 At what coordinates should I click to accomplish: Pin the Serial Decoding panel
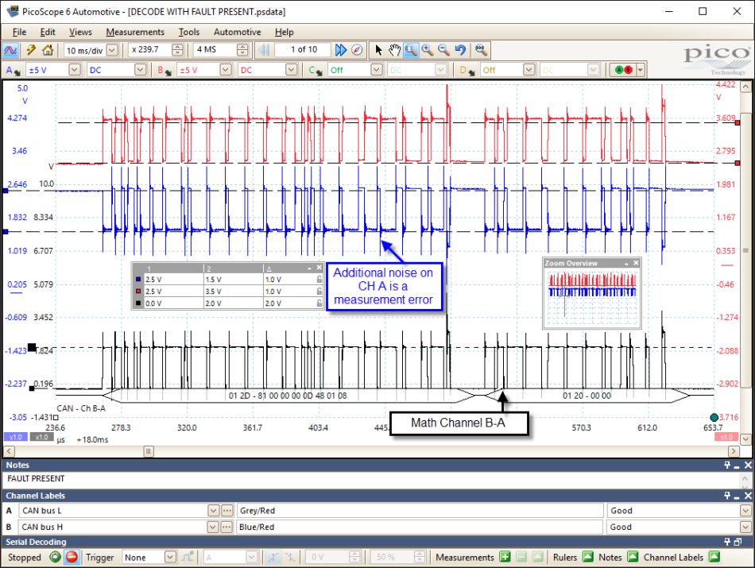pos(727,542)
